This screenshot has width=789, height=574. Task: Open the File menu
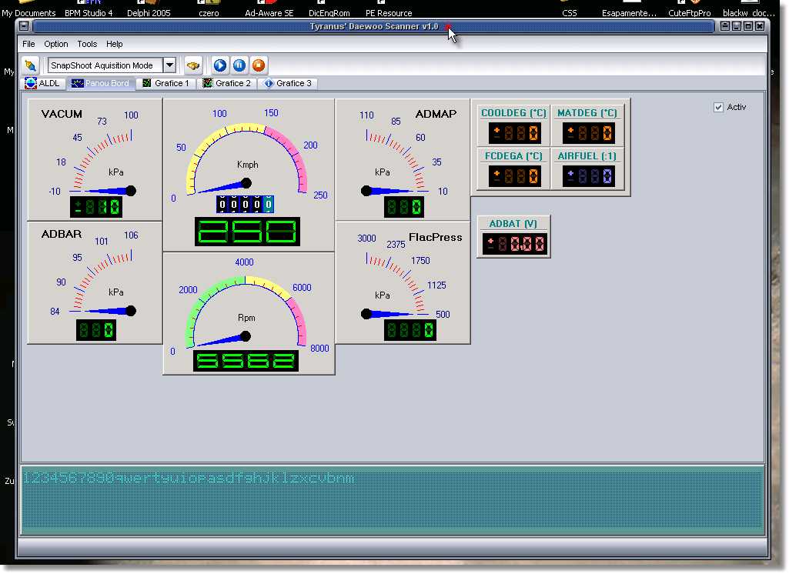click(x=28, y=44)
